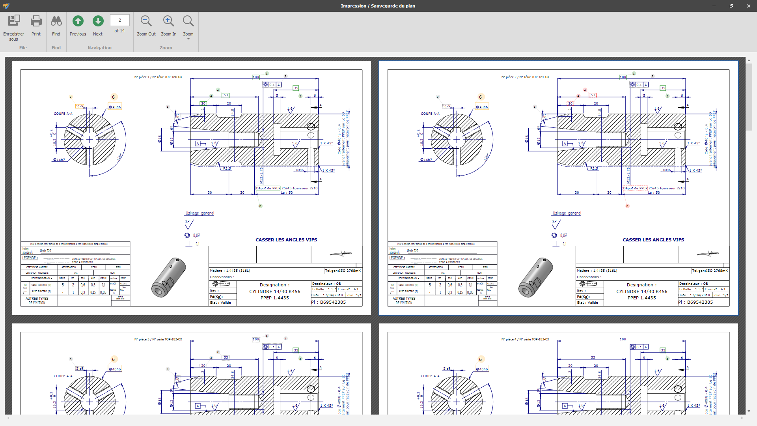
Task: Click the Enregistrer sous save icon
Action: pos(14,21)
